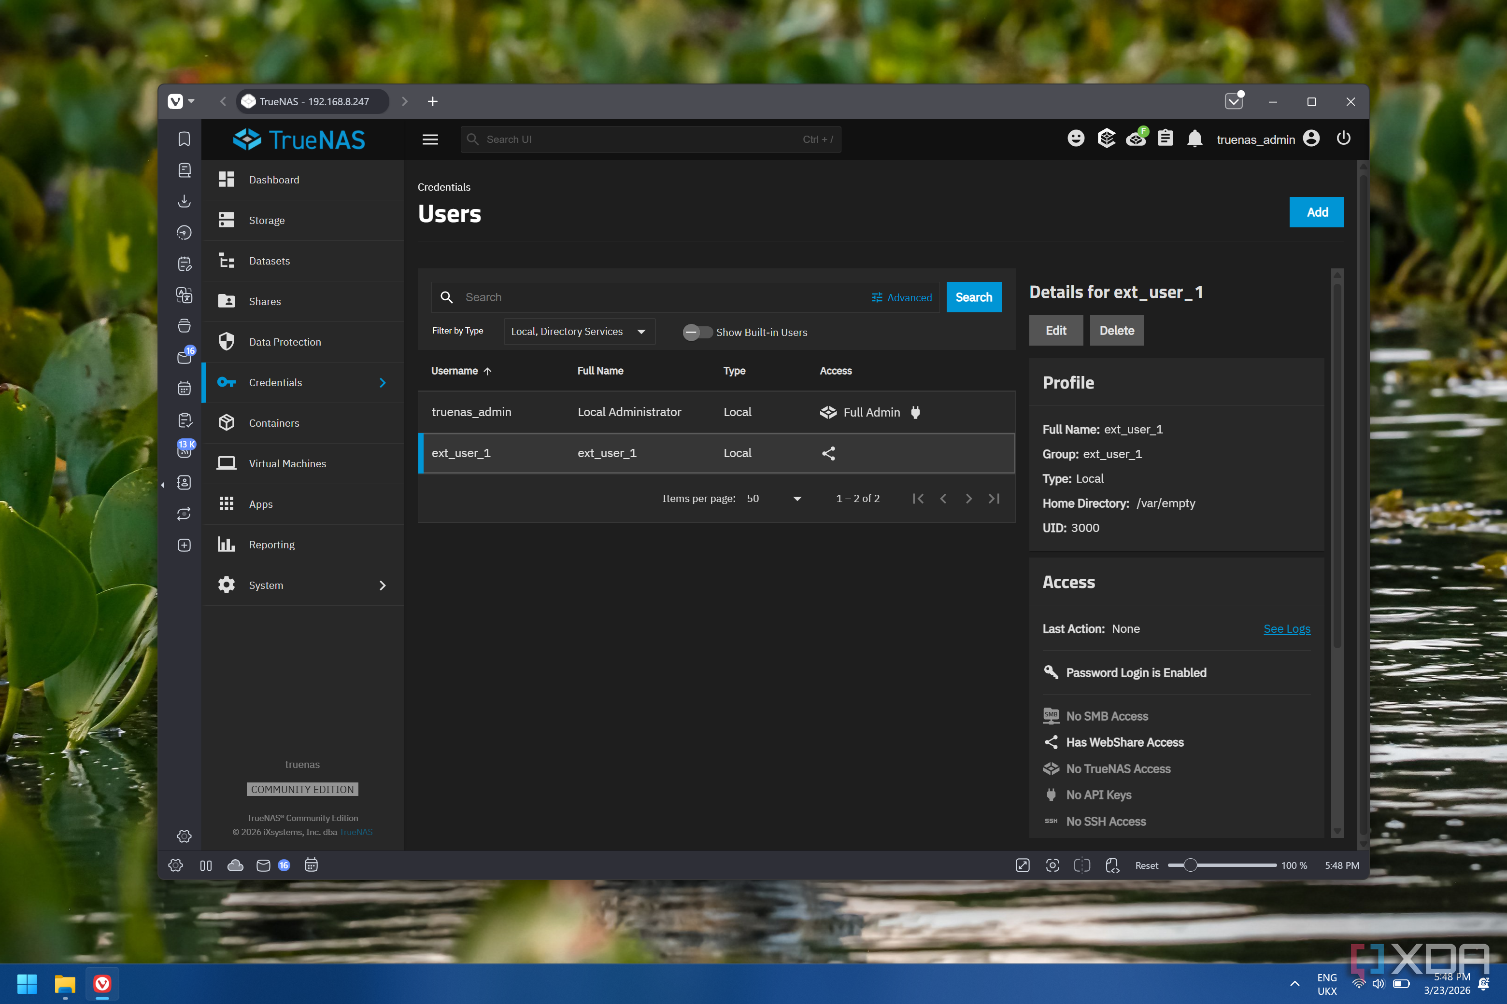
Task: Open Vivaldi main menu dropdown
Action: coord(181,101)
